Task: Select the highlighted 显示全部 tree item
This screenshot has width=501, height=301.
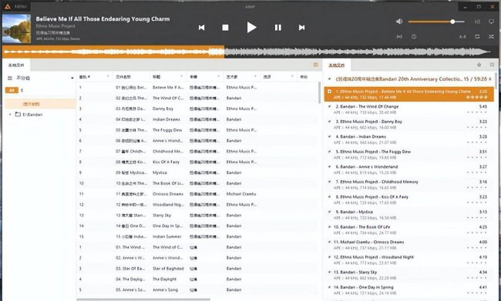Action: [x=40, y=104]
